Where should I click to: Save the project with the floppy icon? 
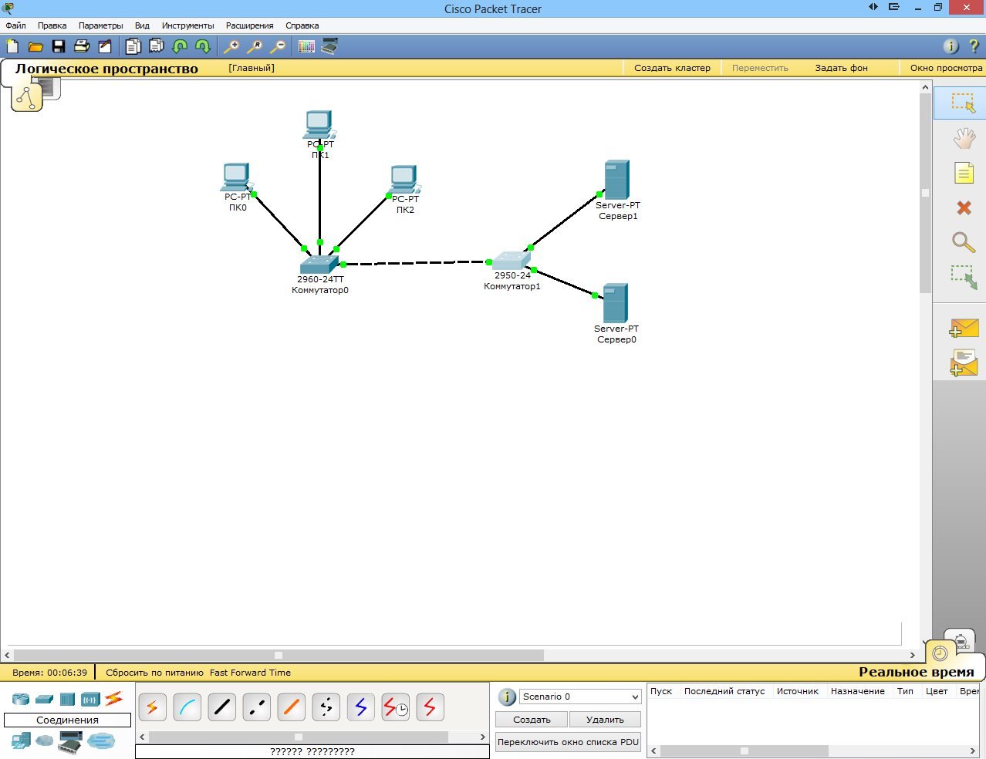click(x=59, y=46)
